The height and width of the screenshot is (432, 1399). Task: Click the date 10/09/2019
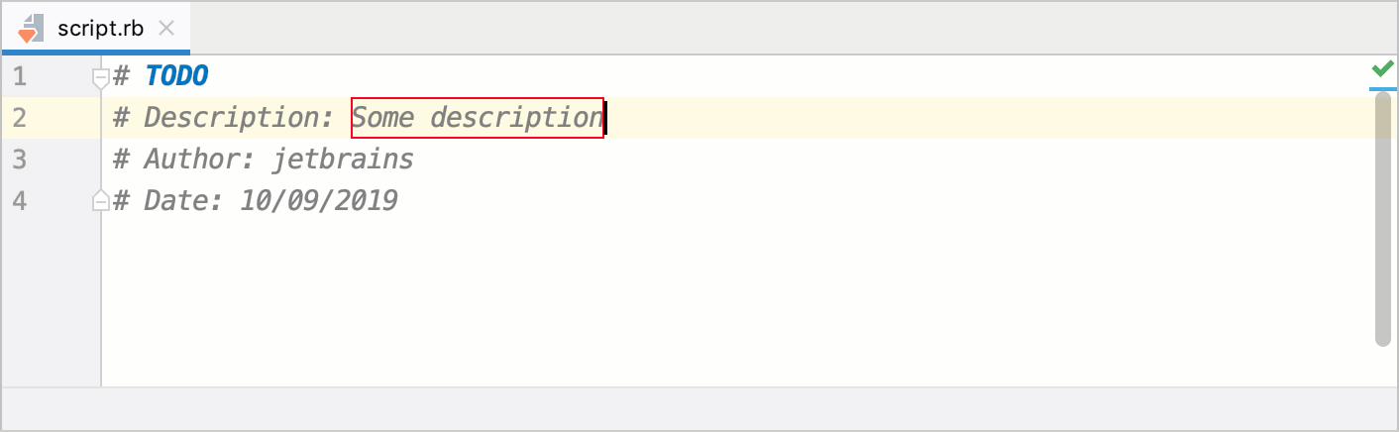318,201
